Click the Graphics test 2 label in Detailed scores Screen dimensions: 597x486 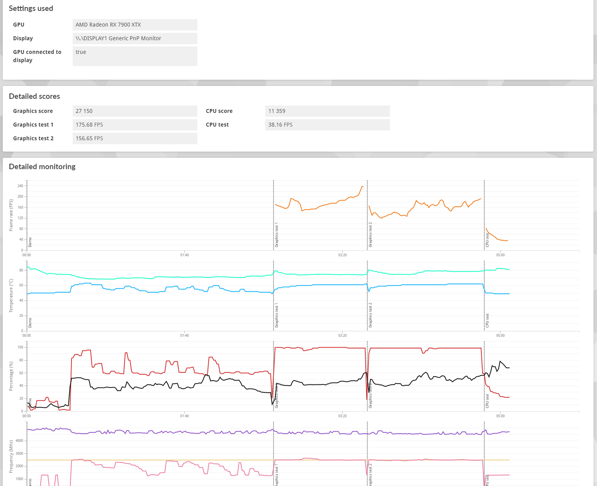point(33,138)
